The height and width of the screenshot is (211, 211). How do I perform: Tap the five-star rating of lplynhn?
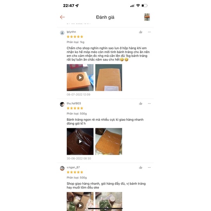[x=75, y=37]
